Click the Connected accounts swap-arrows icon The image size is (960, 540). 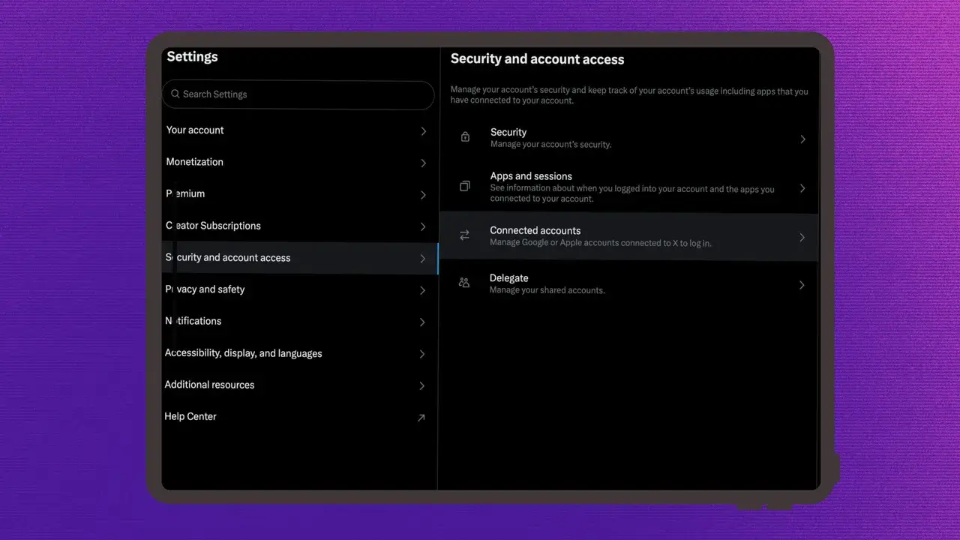[x=465, y=235]
